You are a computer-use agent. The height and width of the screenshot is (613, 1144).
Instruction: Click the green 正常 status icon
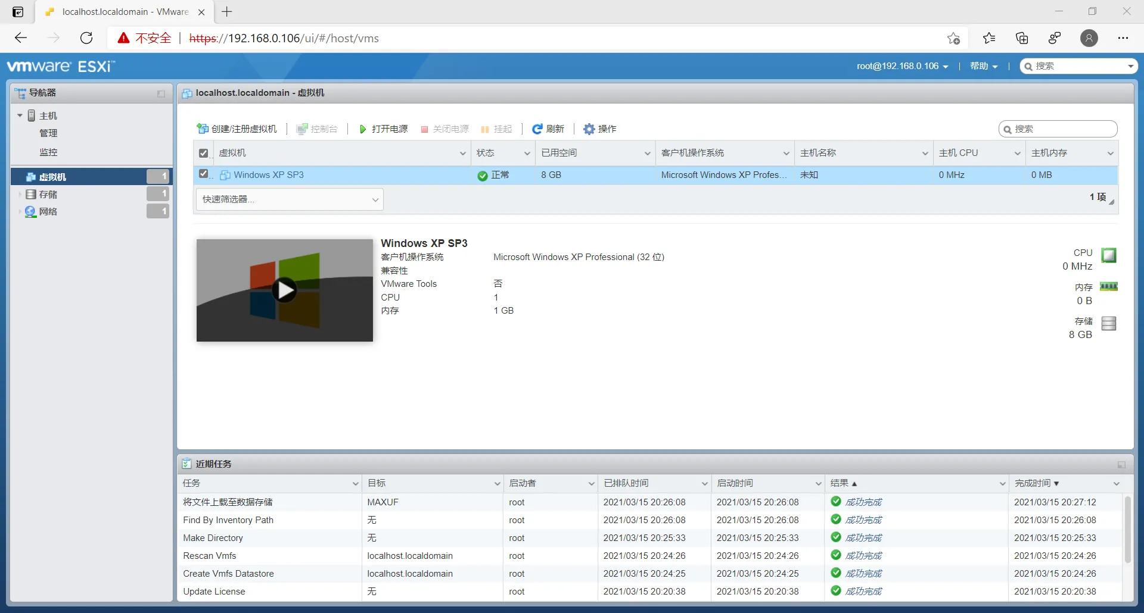coord(483,176)
